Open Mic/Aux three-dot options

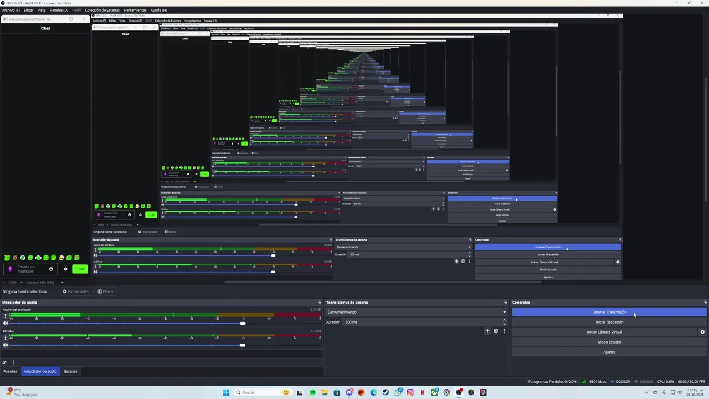coord(6,338)
